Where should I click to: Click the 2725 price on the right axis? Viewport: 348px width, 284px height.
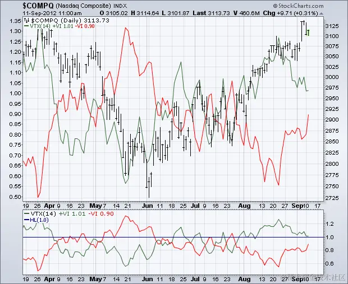pos(332,198)
